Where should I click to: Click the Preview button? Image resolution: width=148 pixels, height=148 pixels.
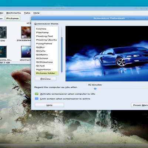46,79
